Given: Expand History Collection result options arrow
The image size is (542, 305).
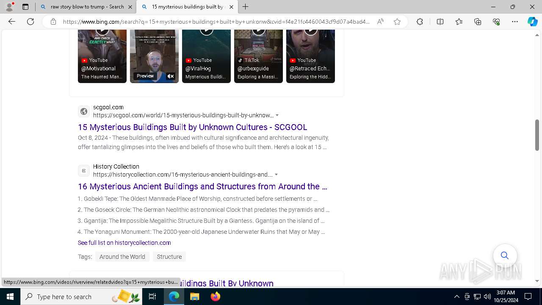Looking at the screenshot, I should point(276,175).
